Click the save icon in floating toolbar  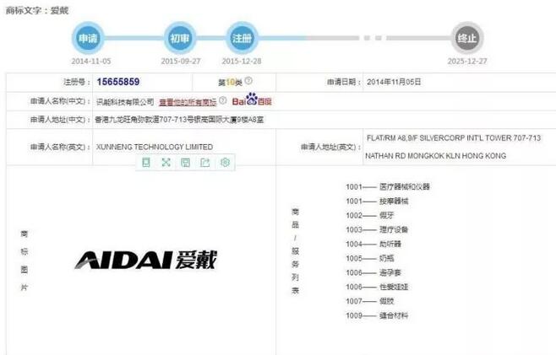click(185, 163)
